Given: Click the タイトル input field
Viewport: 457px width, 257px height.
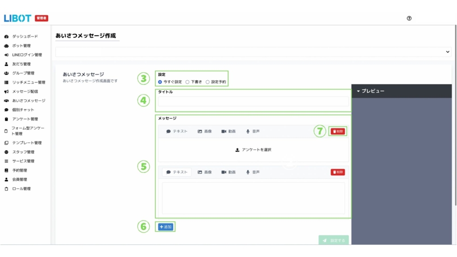Looking at the screenshot, I should point(253,102).
